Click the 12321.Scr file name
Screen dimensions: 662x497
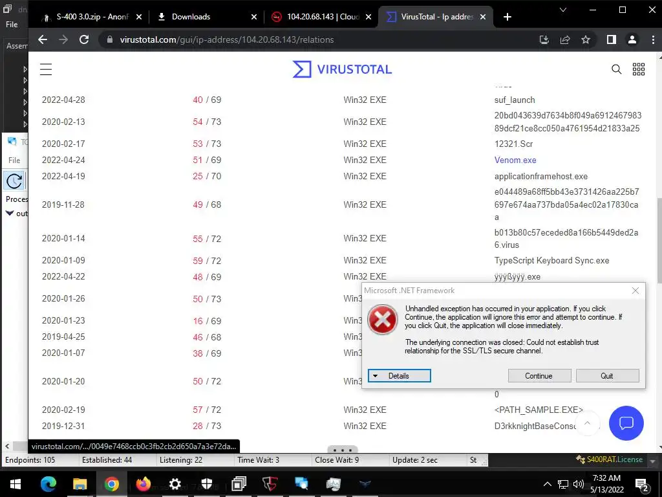point(513,144)
